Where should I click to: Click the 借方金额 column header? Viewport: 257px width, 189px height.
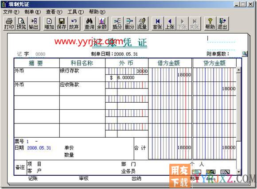click(170, 63)
